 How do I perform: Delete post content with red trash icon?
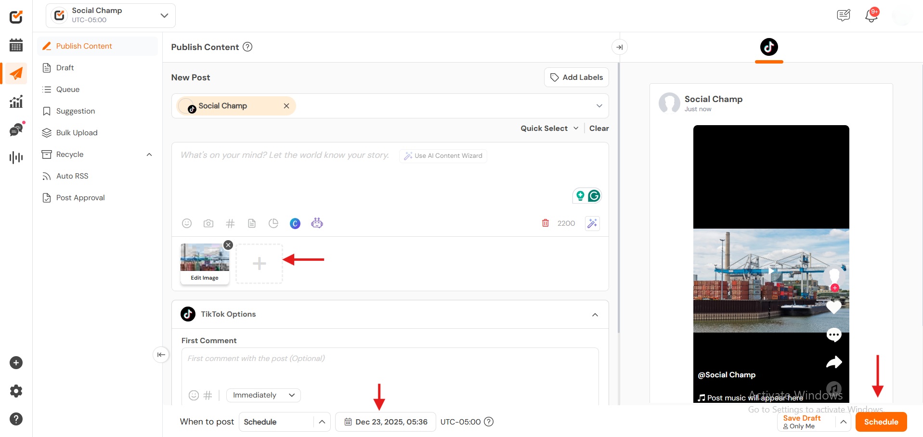tap(546, 223)
